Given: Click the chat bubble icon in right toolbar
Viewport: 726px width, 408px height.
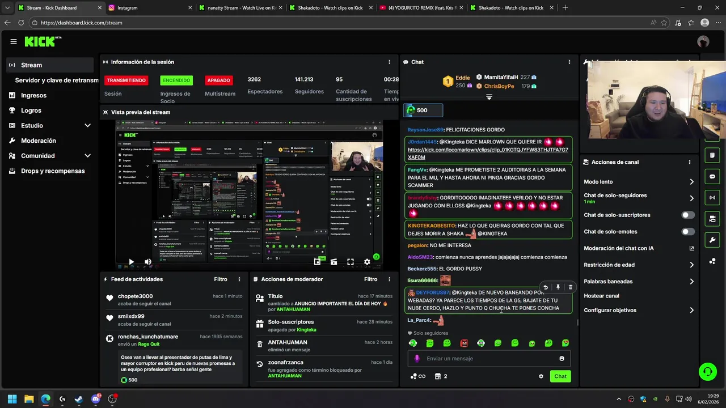Looking at the screenshot, I should tap(712, 176).
